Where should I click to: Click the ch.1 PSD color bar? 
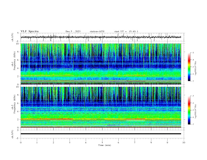pyautogui.click(x=189, y=67)
